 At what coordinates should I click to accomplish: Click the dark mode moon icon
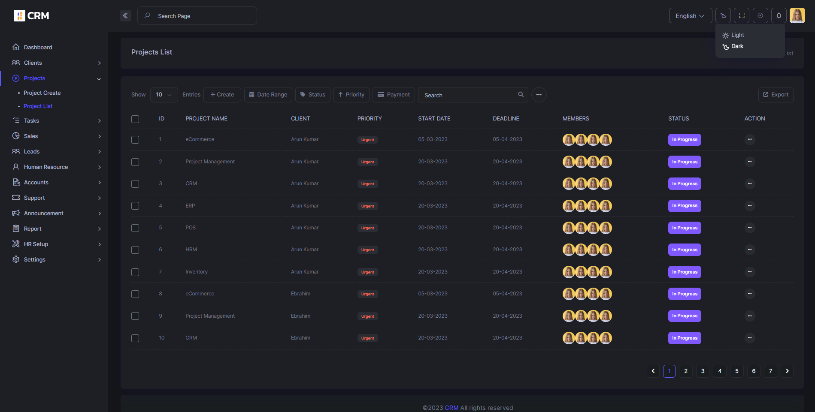coord(723,16)
